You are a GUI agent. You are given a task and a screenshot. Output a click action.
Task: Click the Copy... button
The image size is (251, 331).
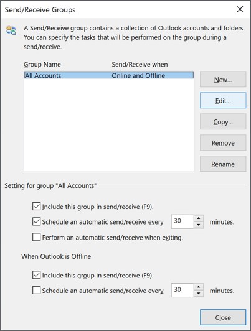[223, 121]
